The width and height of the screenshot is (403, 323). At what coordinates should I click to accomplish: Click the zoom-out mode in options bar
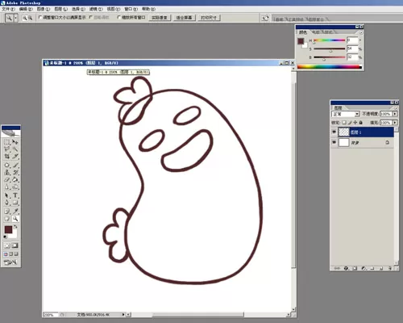30,18
